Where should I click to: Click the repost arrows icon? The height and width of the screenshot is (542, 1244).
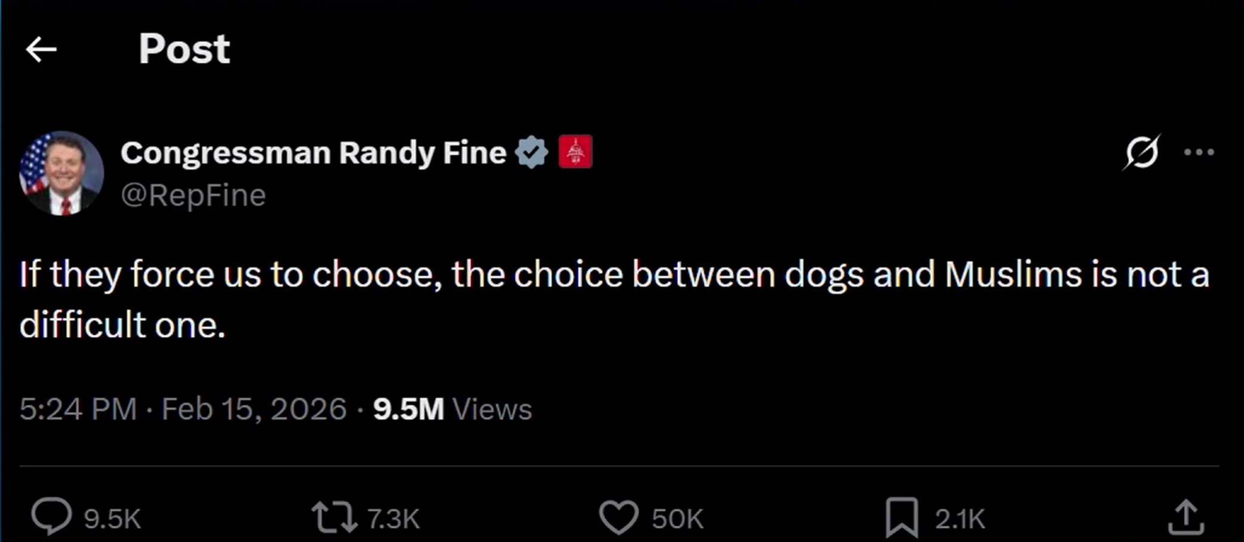(334, 518)
